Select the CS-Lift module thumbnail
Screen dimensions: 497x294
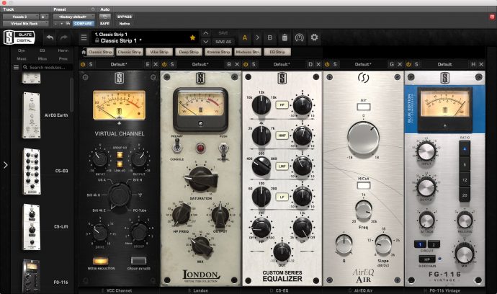(x=32, y=227)
